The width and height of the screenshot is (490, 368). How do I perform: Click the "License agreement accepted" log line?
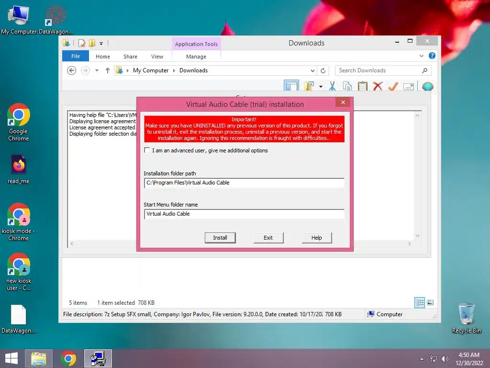tap(102, 127)
